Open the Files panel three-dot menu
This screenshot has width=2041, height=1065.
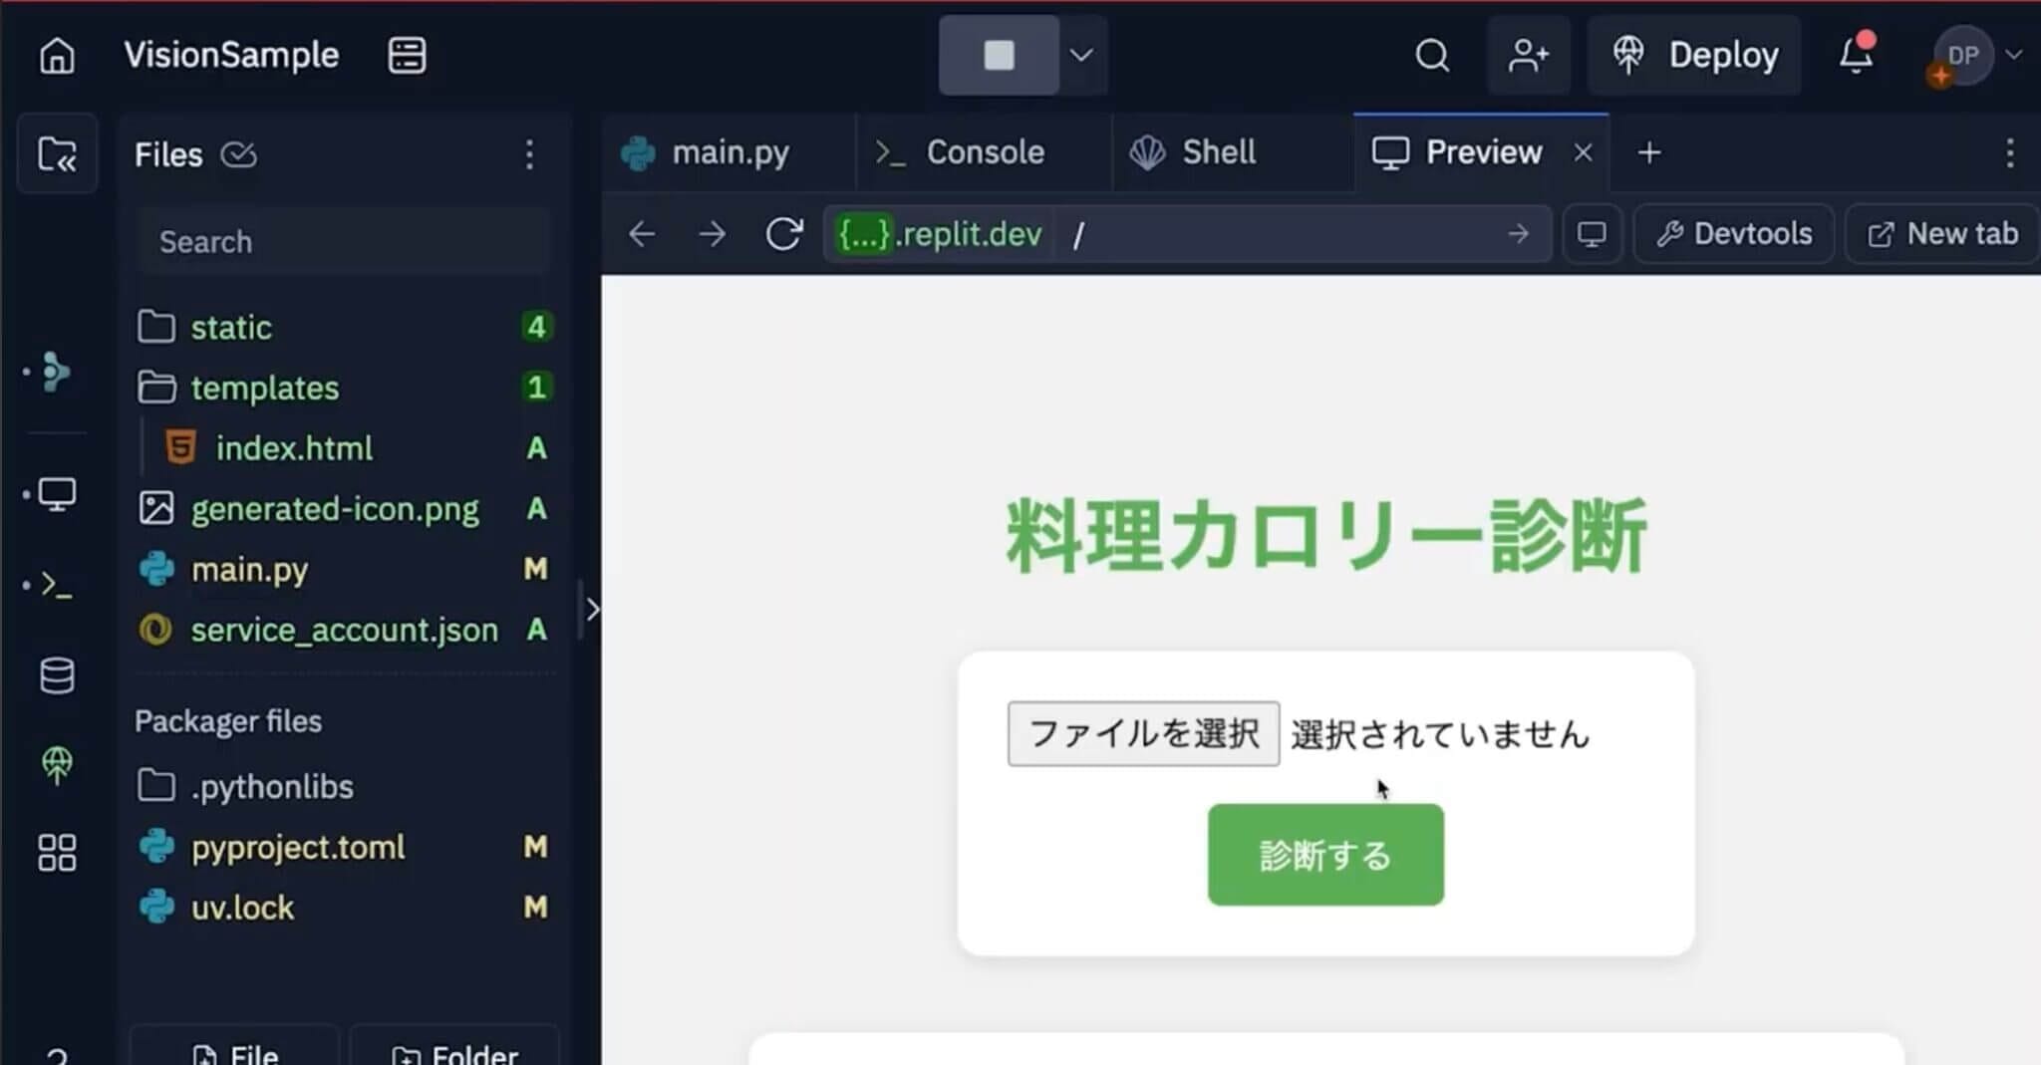pos(529,154)
